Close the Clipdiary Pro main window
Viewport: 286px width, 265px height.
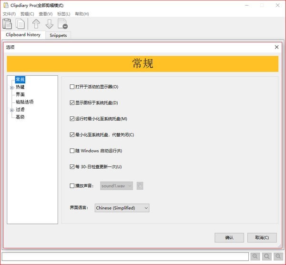[x=277, y=5]
